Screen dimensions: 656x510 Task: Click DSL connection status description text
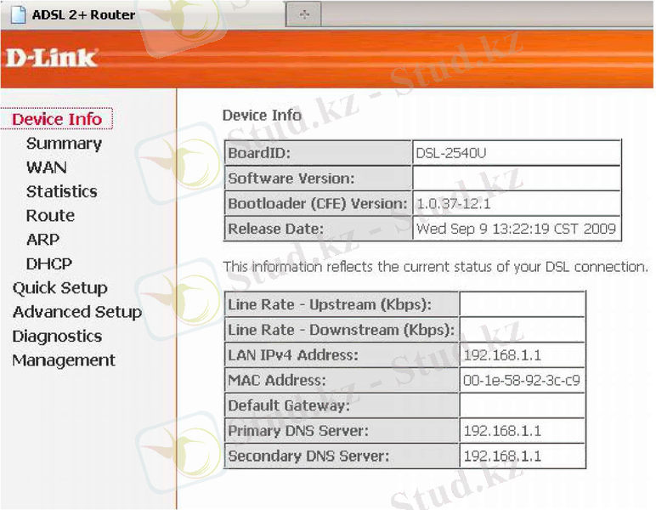click(x=436, y=267)
